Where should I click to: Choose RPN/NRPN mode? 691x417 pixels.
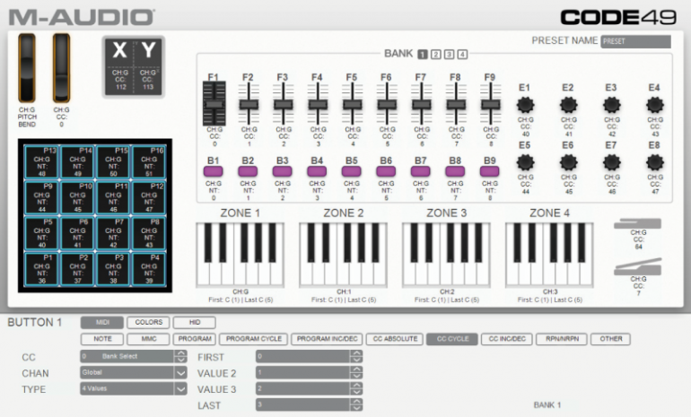[563, 339]
